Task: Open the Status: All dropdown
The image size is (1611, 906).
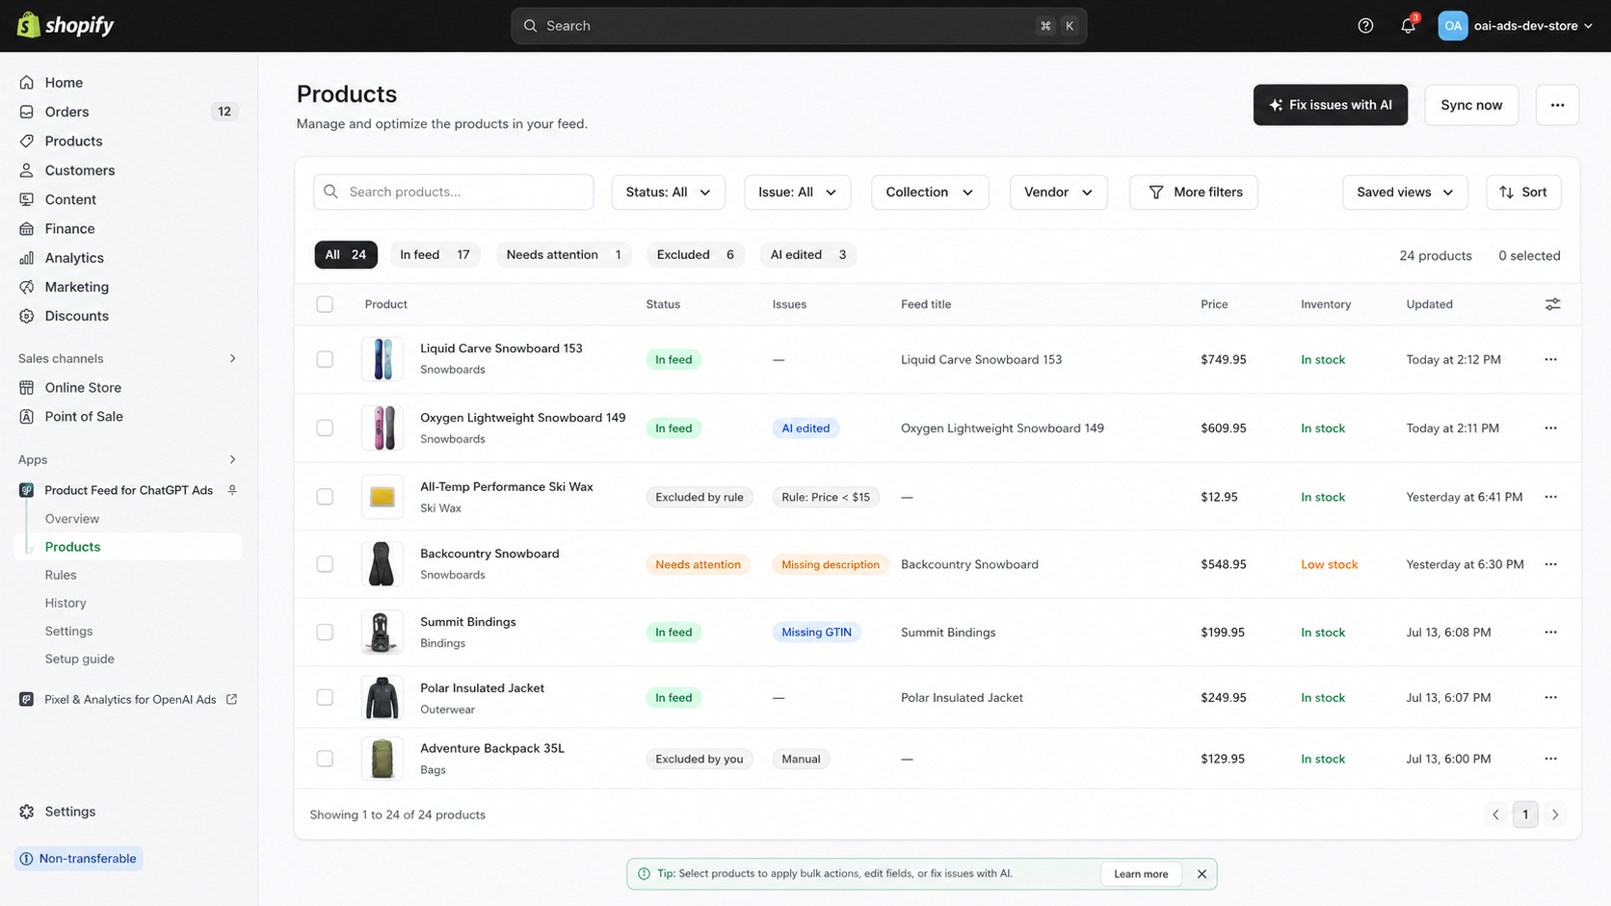Action: coord(668,192)
